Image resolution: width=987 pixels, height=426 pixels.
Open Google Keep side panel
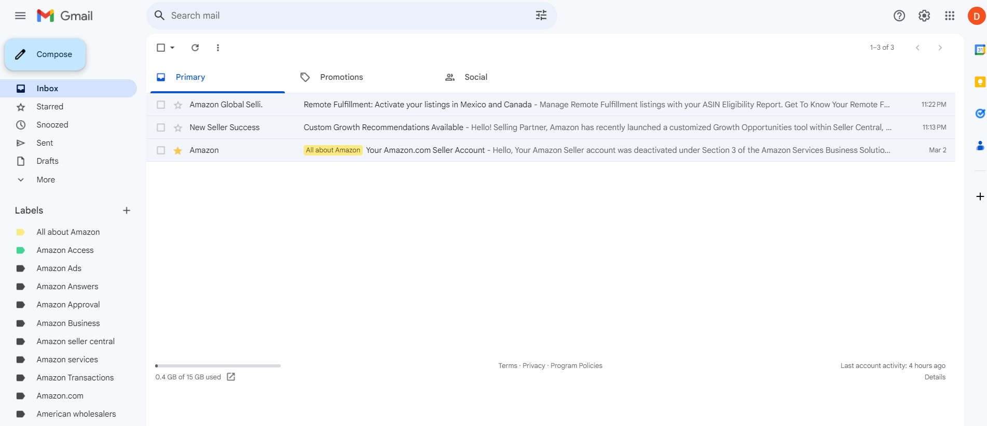[x=980, y=82]
